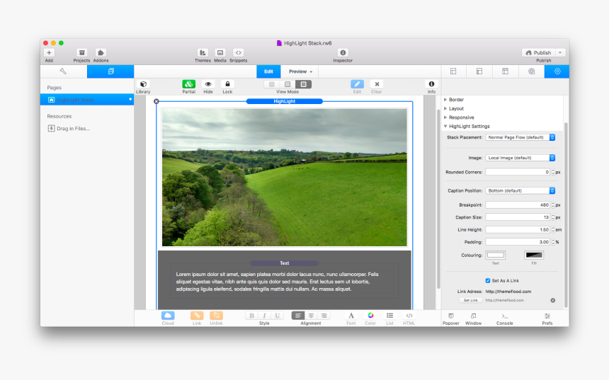Expand the Responsive section
The height and width of the screenshot is (380, 609).
(x=445, y=117)
